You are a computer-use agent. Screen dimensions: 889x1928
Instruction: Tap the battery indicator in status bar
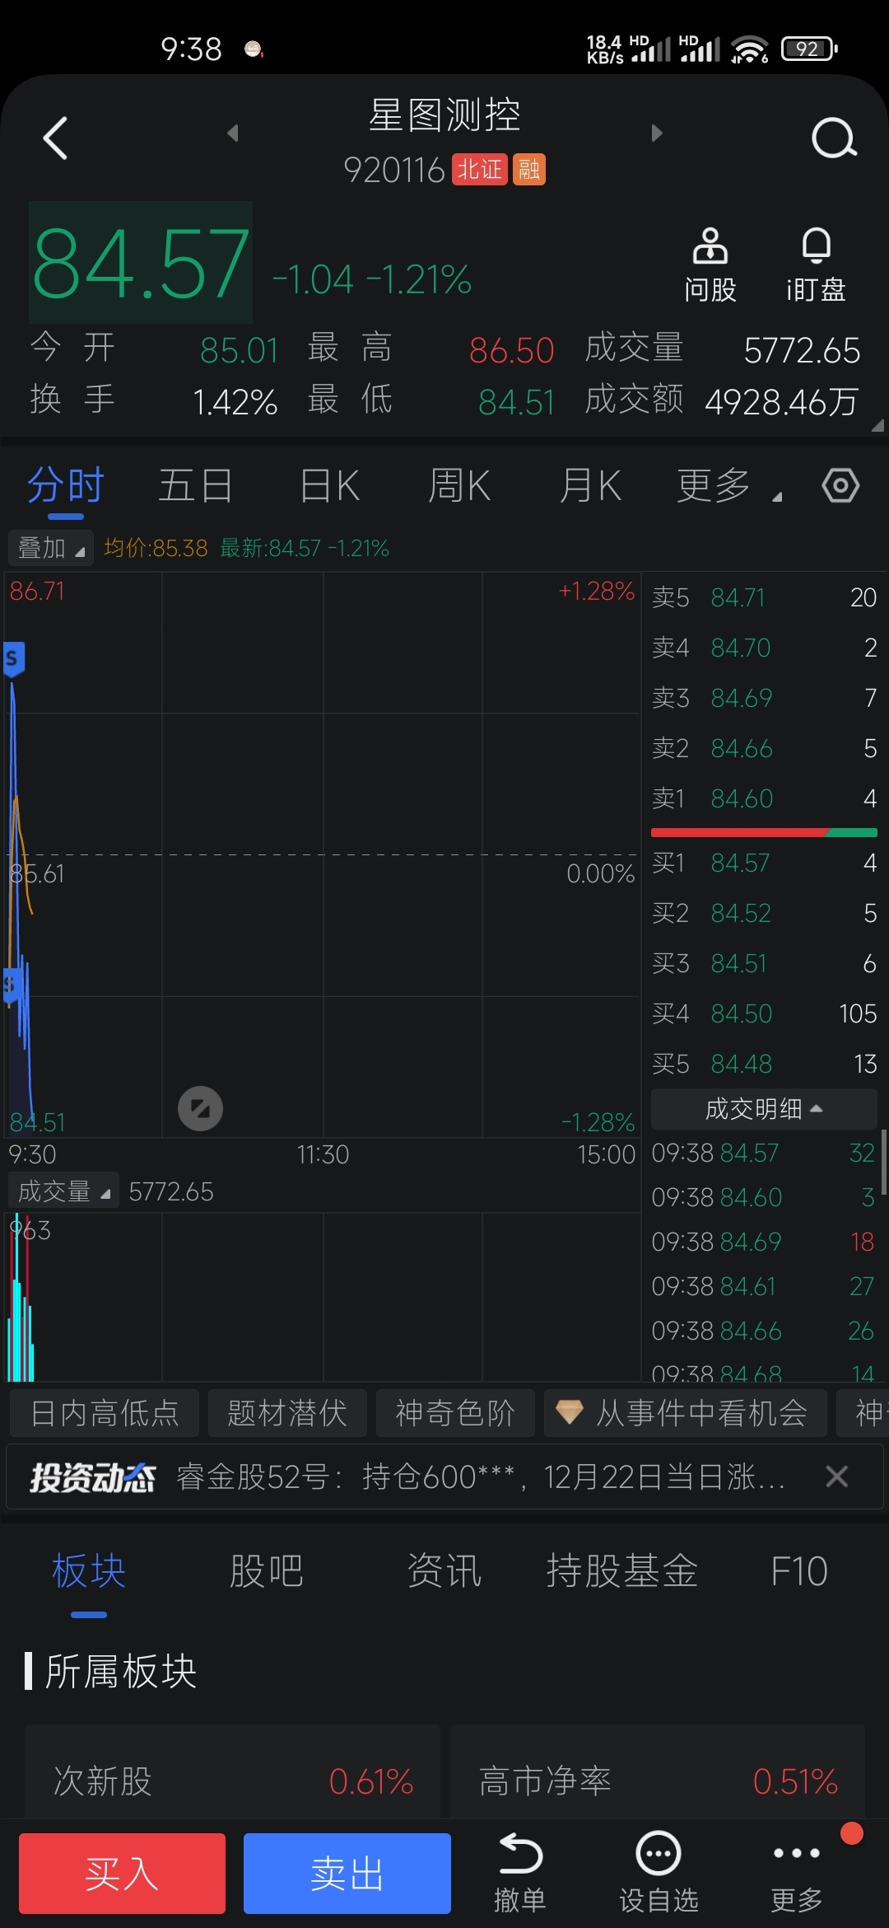point(809,49)
